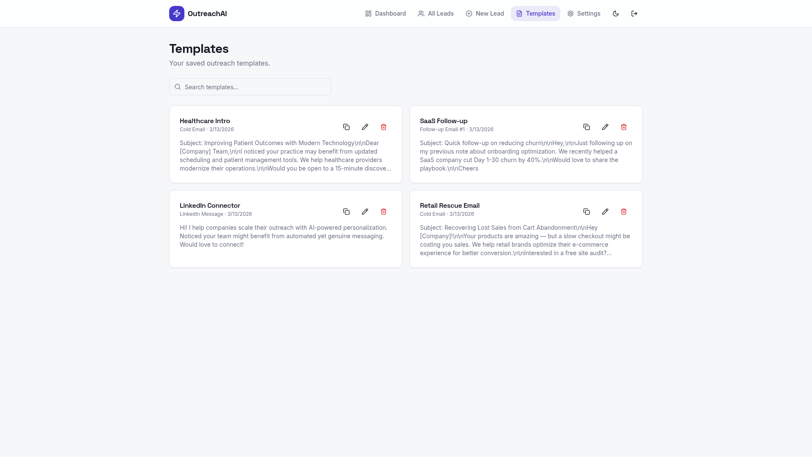Click the Templates page heading

pyautogui.click(x=199, y=49)
